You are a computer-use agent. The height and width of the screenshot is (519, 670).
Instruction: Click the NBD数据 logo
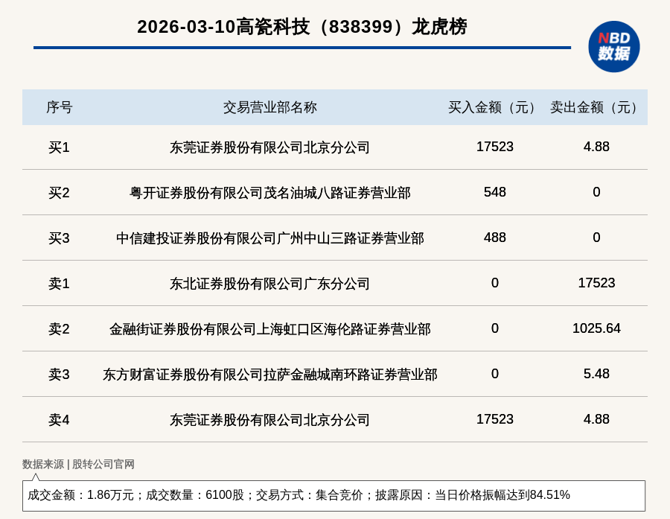pyautogui.click(x=613, y=46)
